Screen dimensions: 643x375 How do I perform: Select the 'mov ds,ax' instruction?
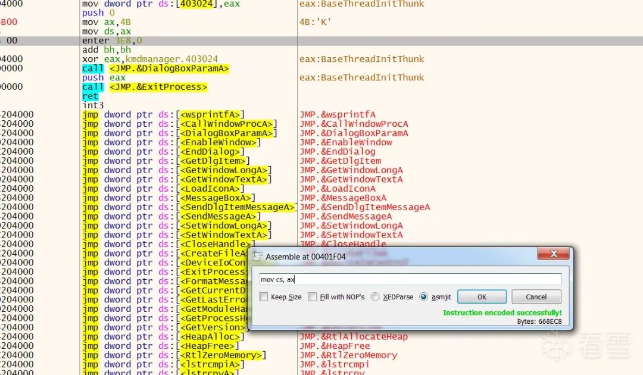coord(107,32)
